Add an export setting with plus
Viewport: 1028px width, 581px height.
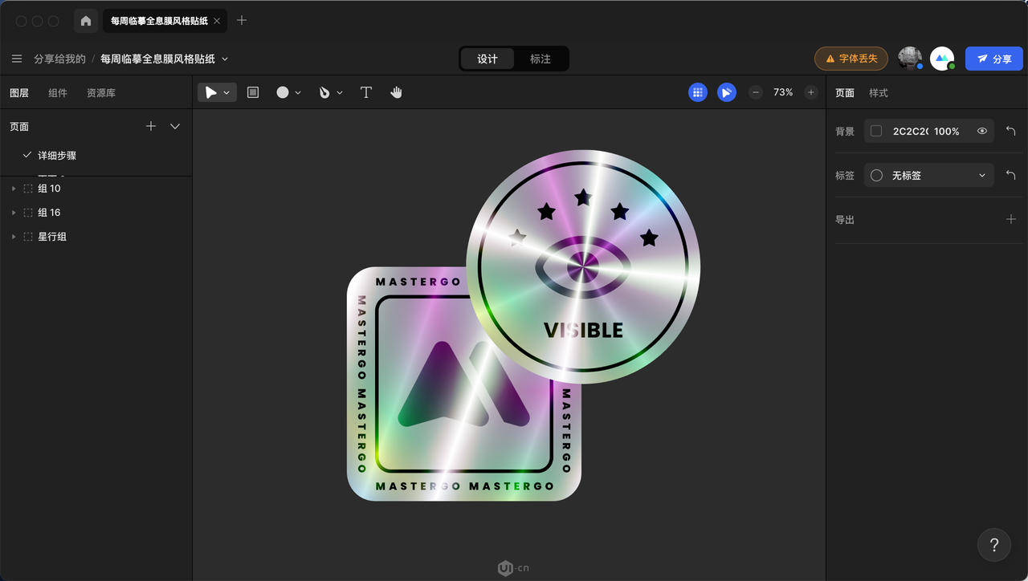1011,219
